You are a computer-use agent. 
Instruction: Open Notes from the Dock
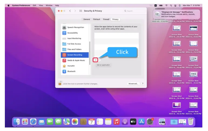click(x=108, y=122)
